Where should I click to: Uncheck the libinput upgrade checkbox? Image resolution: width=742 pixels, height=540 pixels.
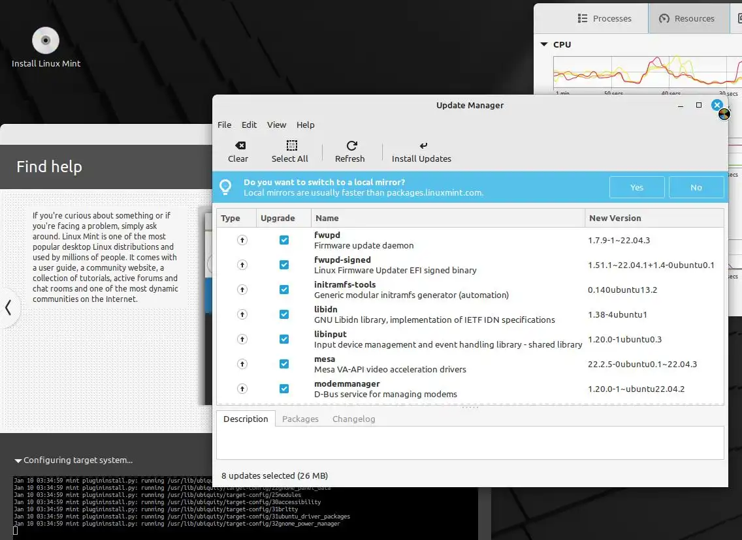click(x=284, y=339)
